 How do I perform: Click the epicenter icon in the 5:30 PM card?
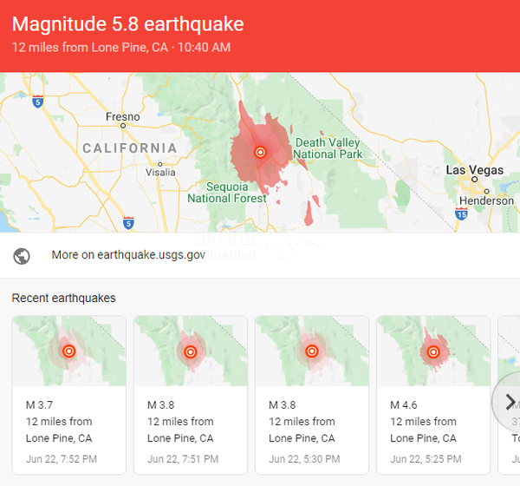point(312,351)
